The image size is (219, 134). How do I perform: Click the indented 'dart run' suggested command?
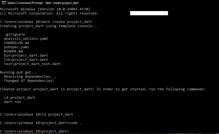[x=12, y=102]
